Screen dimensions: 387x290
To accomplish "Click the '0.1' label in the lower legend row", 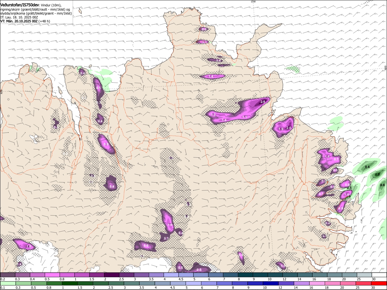I will (x=2, y=288).
